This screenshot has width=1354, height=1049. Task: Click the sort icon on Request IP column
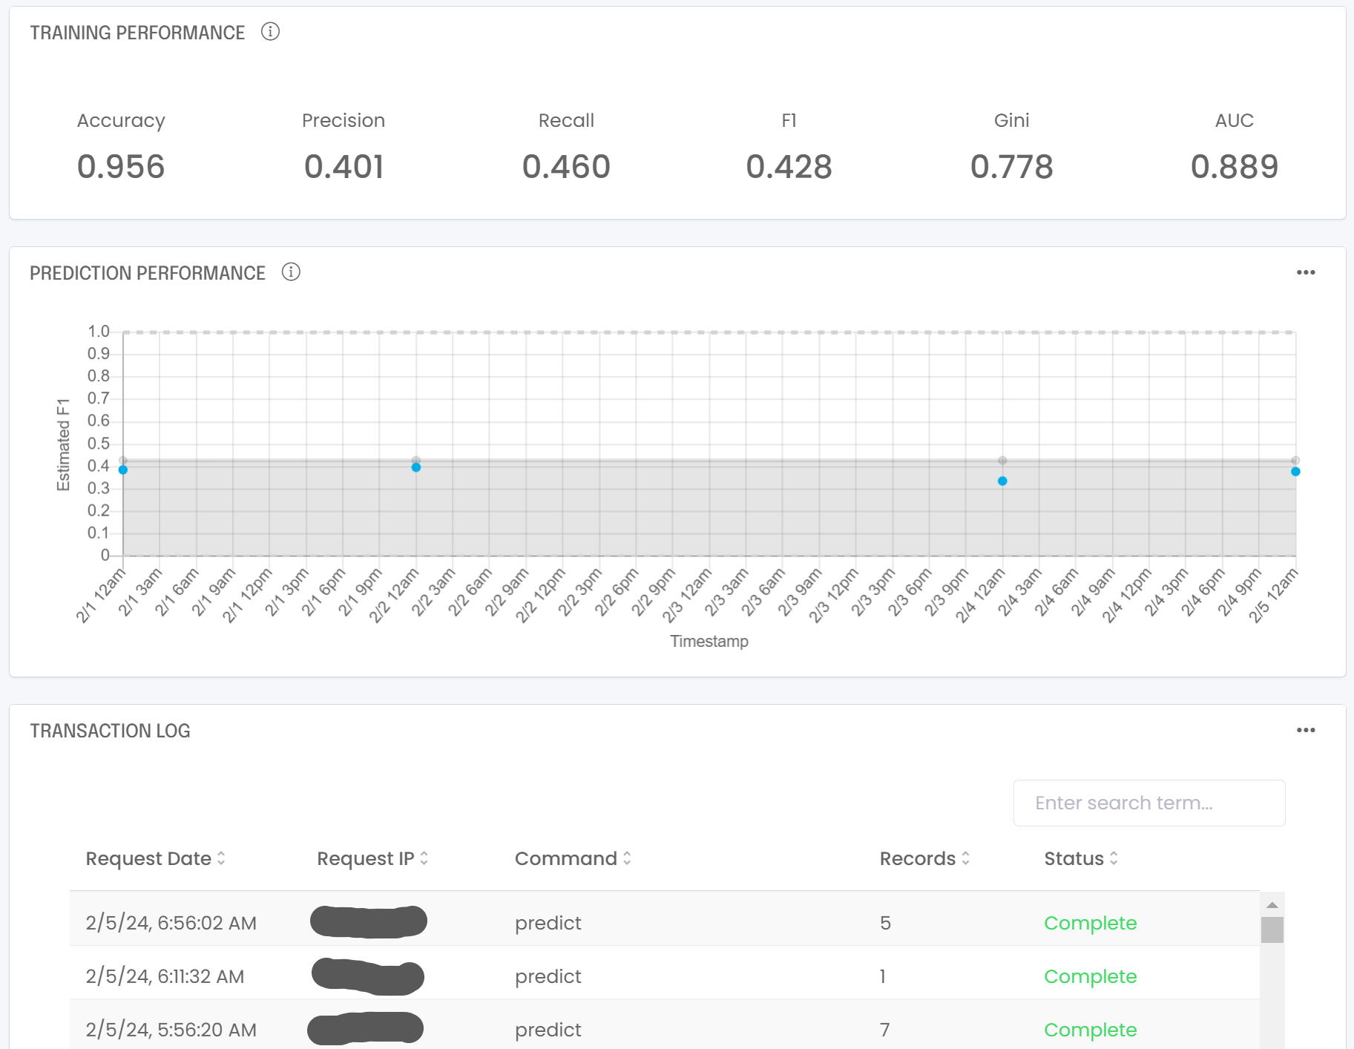tap(424, 858)
